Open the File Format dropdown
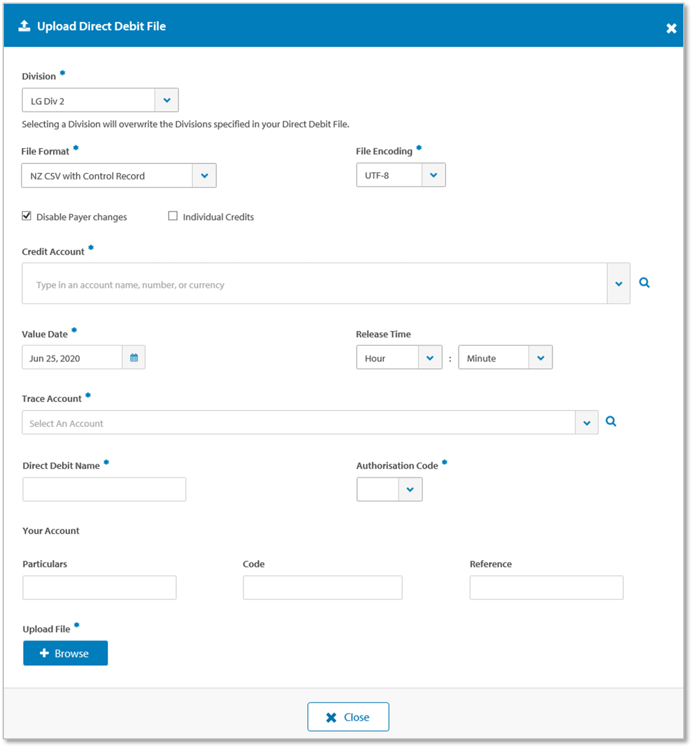This screenshot has width=693, height=748. [204, 176]
